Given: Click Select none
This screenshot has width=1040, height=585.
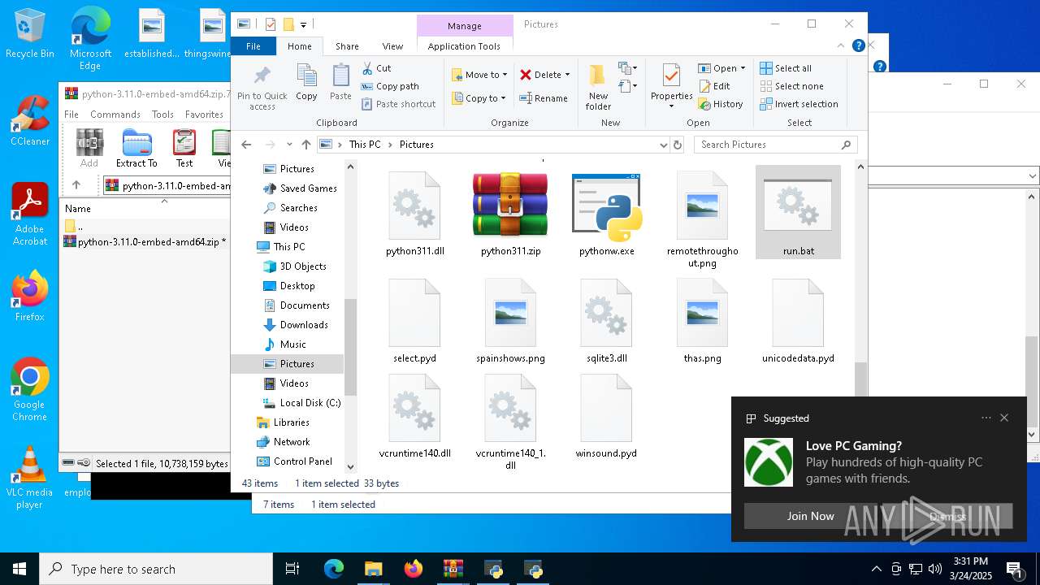Looking at the screenshot, I should point(791,86).
